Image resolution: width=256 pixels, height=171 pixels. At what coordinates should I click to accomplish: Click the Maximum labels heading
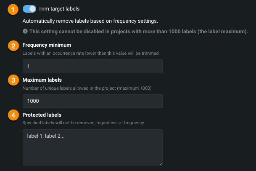click(x=42, y=80)
